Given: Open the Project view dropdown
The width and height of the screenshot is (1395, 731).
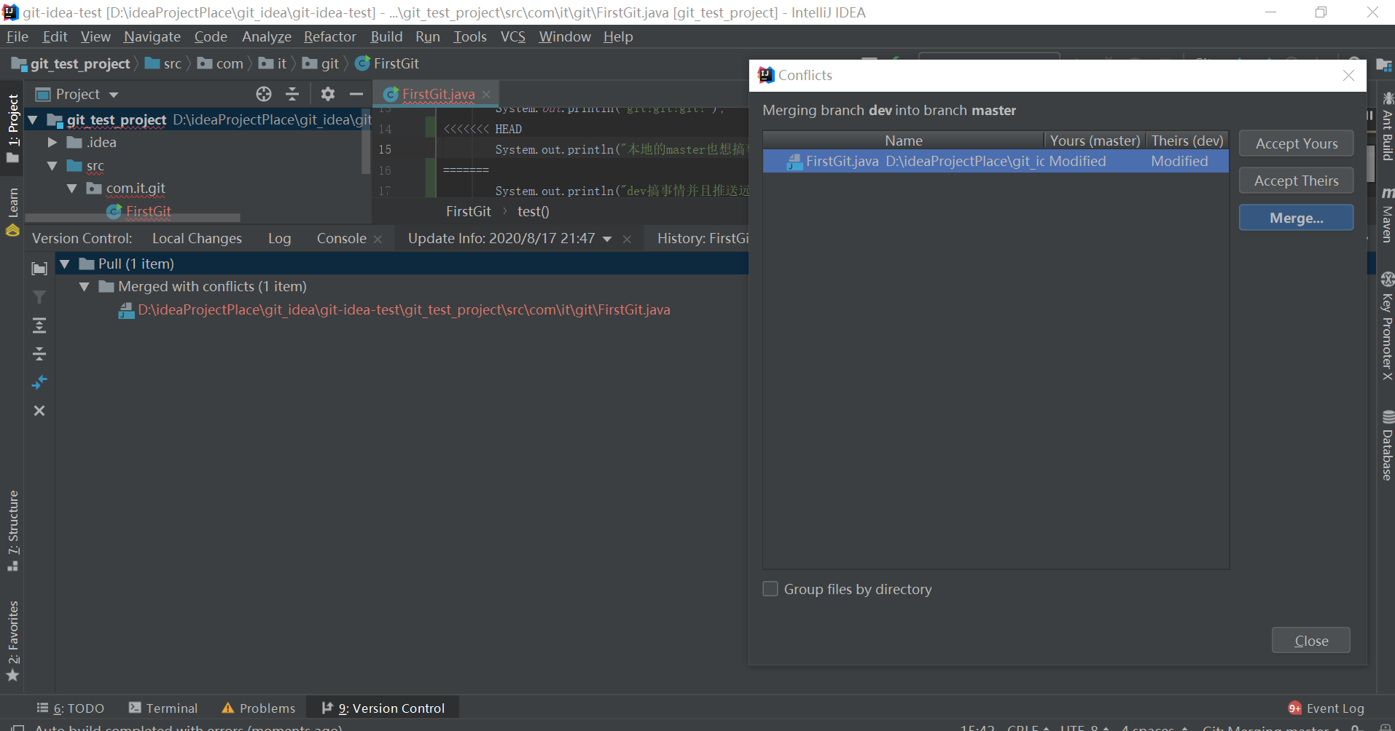Looking at the screenshot, I should [114, 95].
